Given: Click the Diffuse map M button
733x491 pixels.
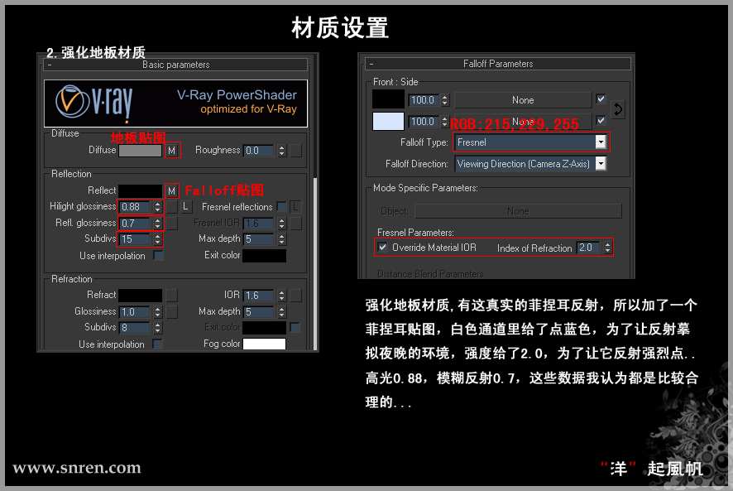Looking at the screenshot, I should [171, 151].
